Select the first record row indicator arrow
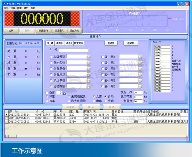Image resolution: width=192 pixels, height=157 pixels. (x=7, y=115)
